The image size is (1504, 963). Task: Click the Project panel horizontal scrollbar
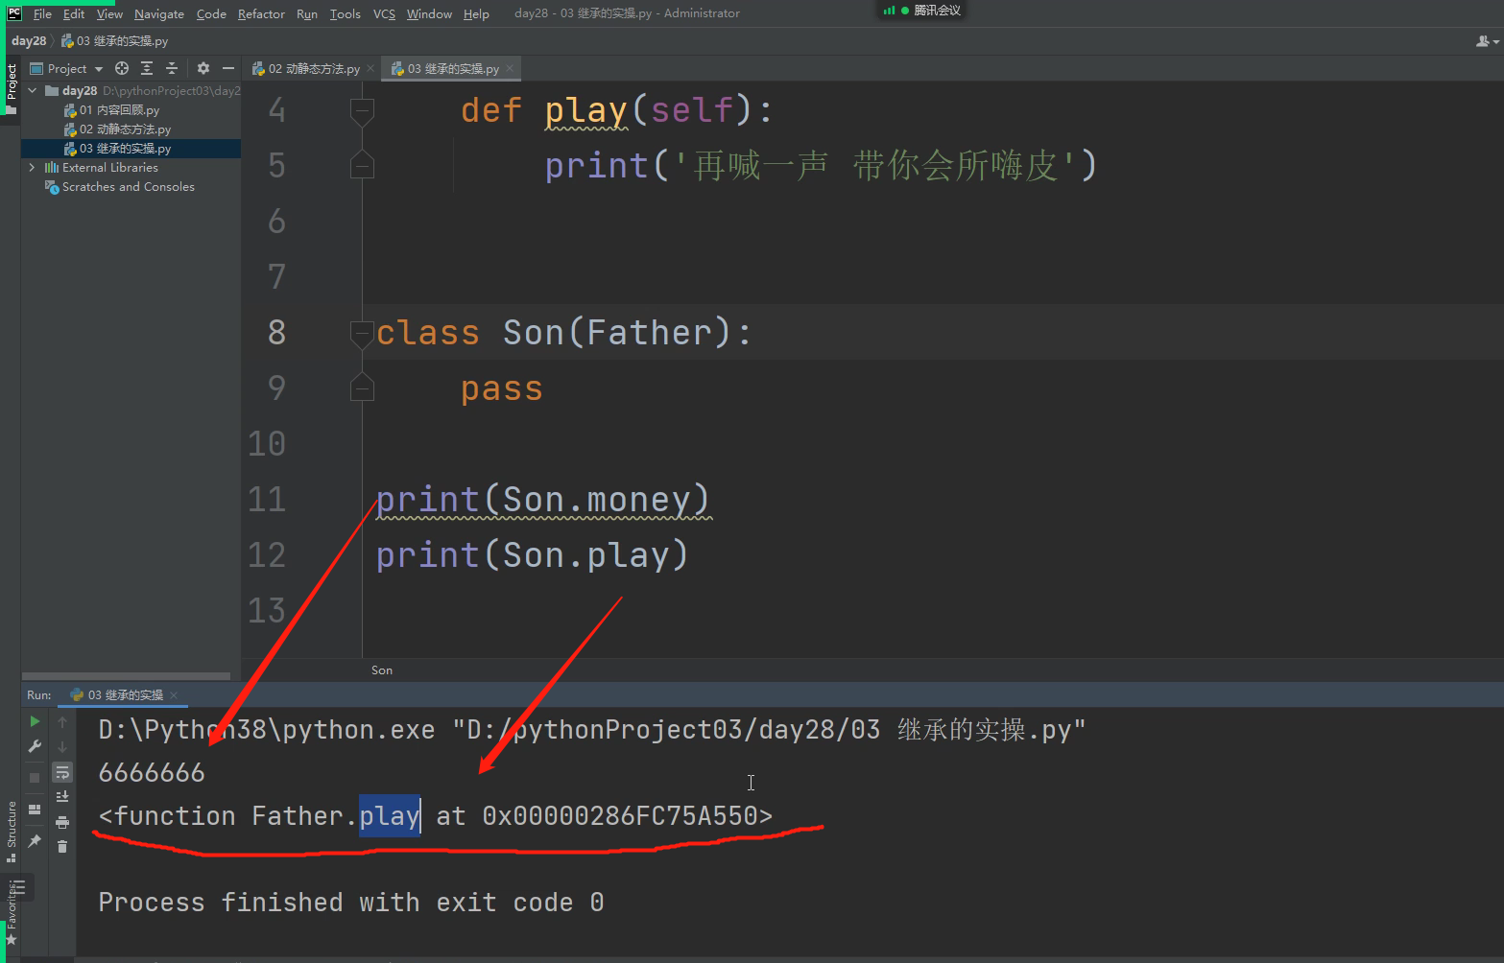126,676
